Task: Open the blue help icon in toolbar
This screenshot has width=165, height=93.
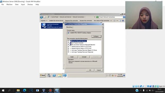Action: click(x=123, y=21)
